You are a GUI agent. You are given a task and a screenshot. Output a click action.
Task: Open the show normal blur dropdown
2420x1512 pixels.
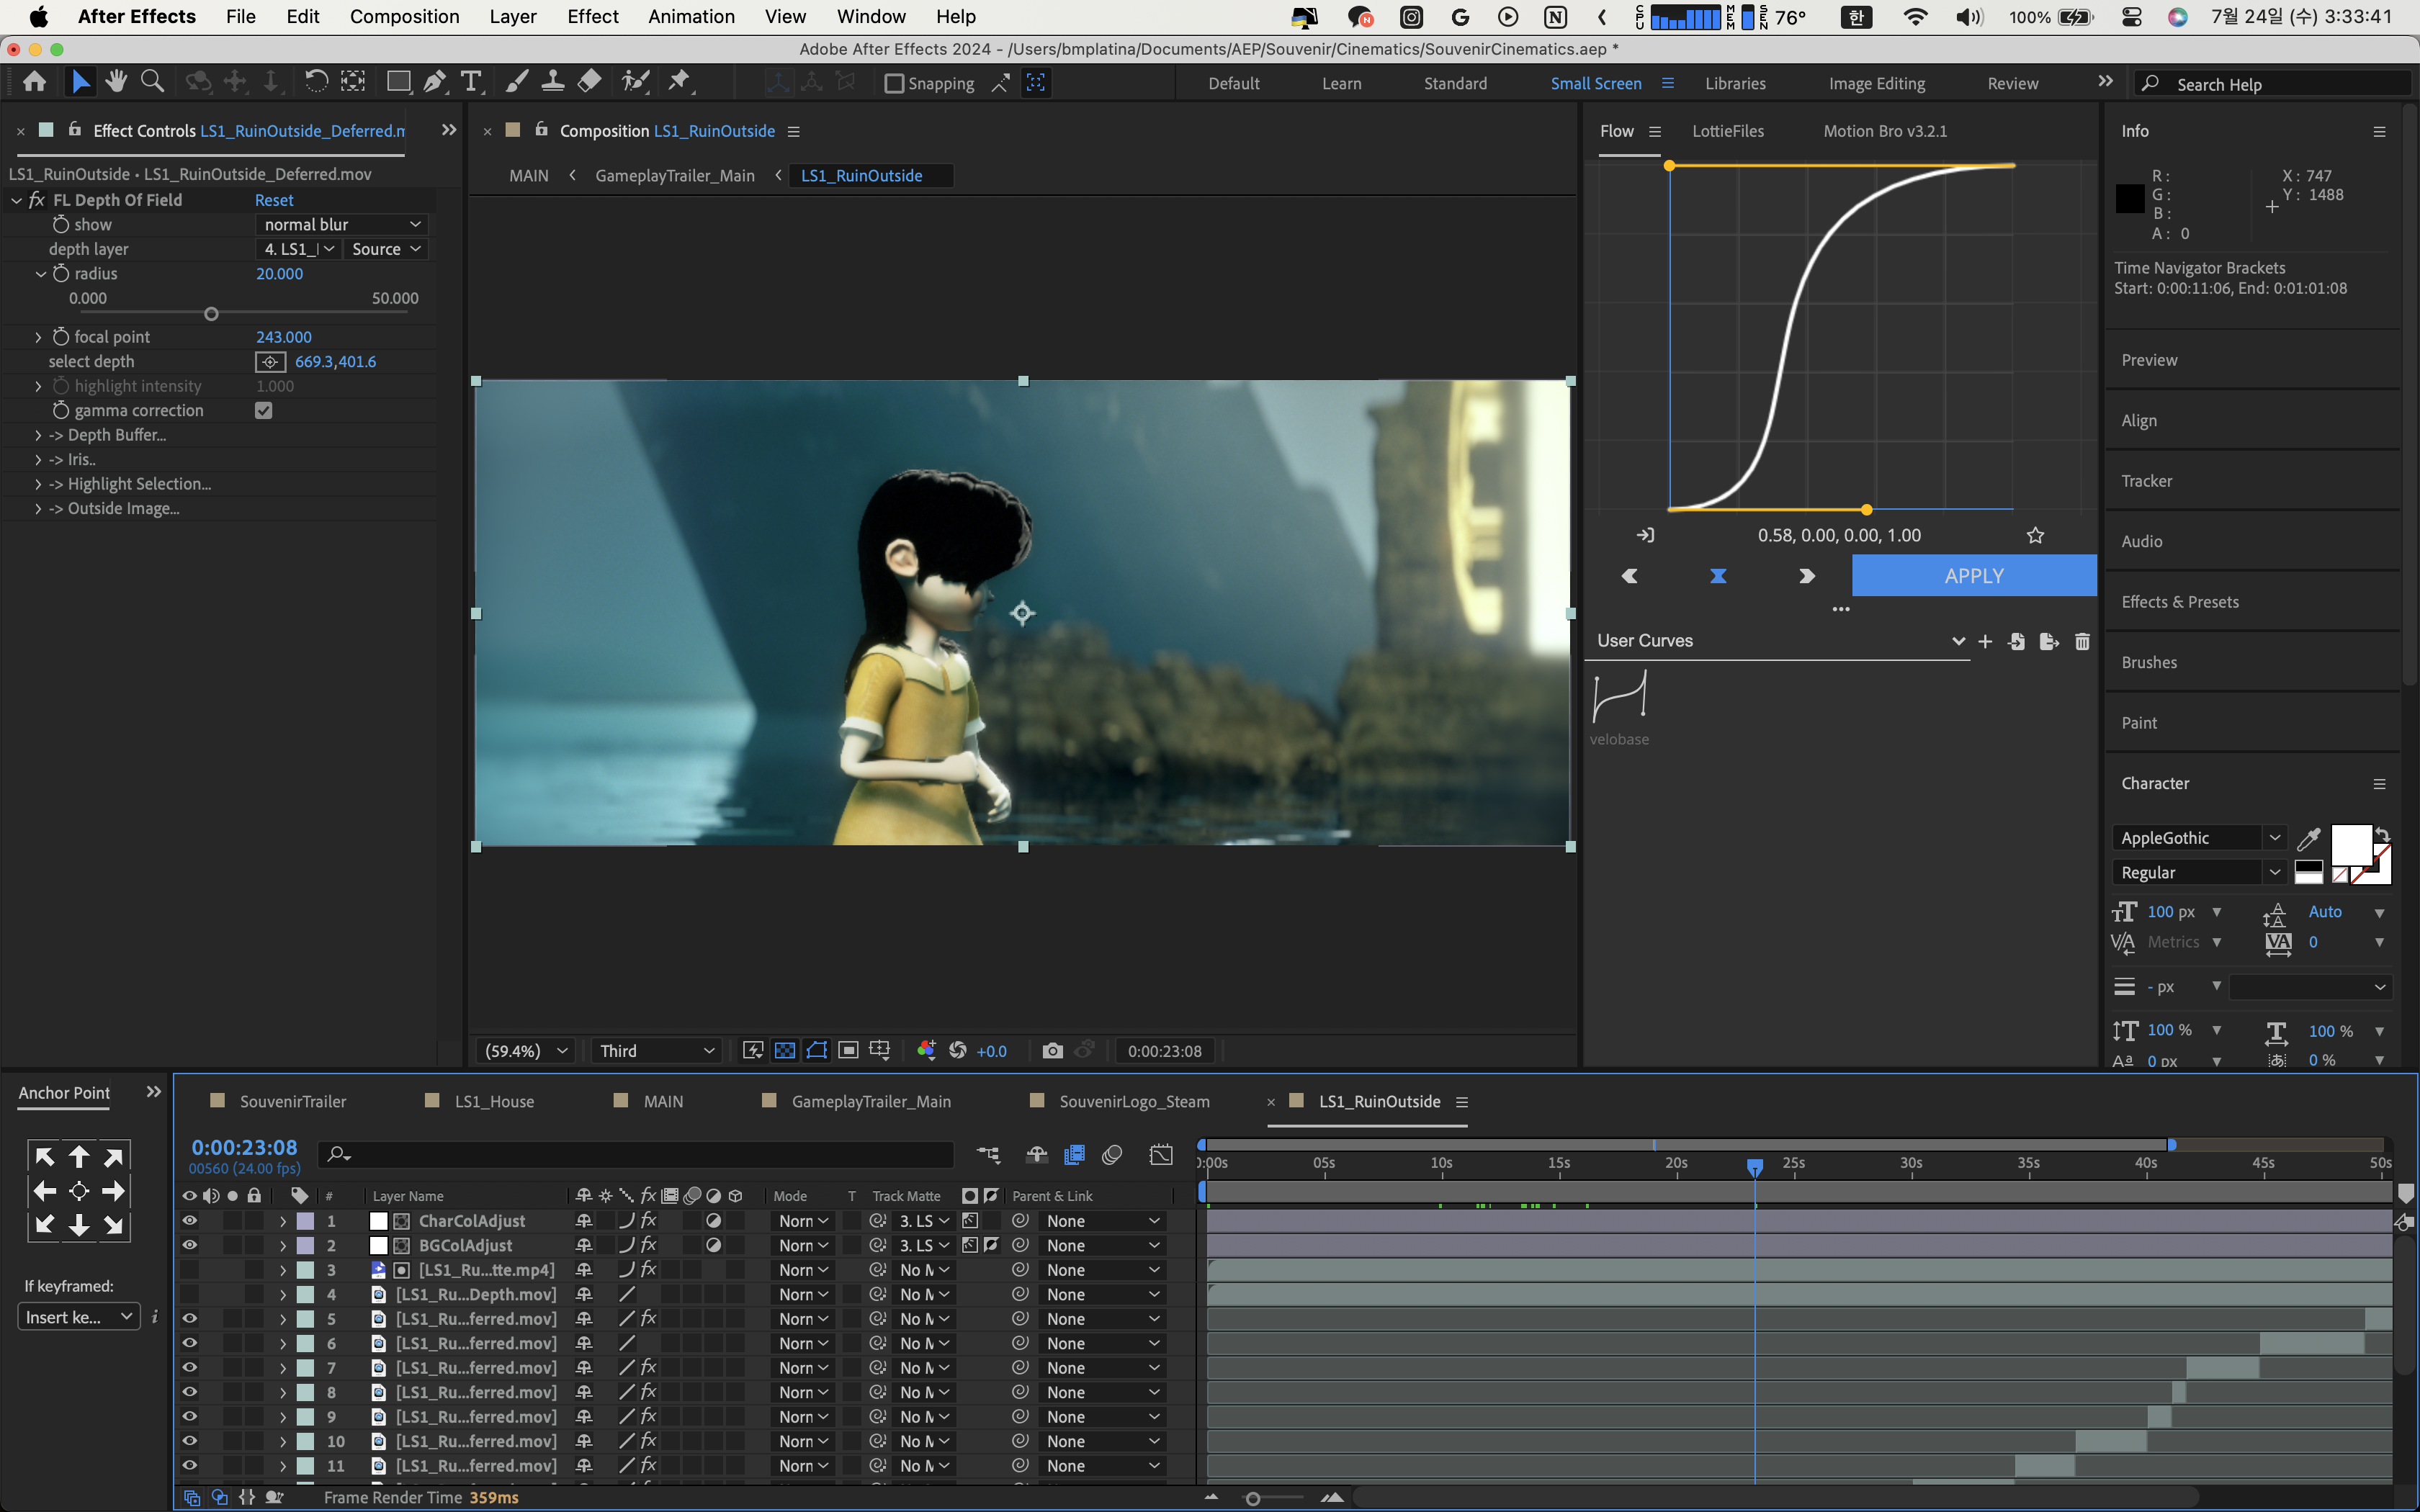tap(342, 224)
